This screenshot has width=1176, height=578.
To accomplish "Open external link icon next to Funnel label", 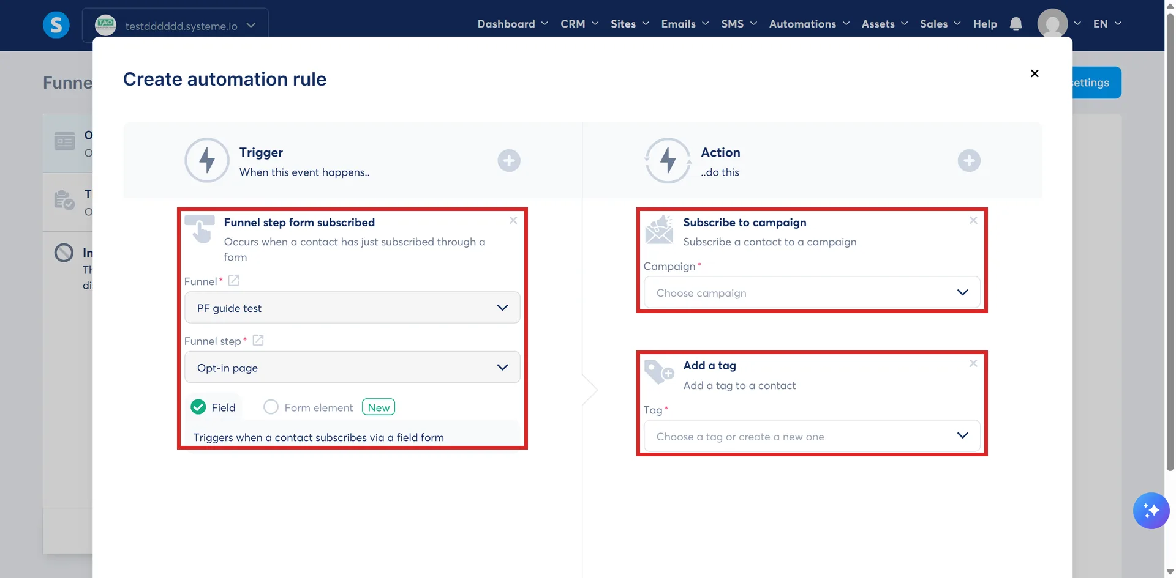I will click(x=233, y=281).
